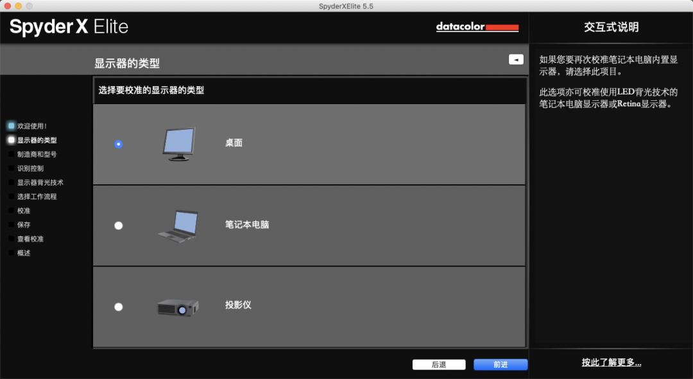Select the 桌面 radio button

(118, 145)
